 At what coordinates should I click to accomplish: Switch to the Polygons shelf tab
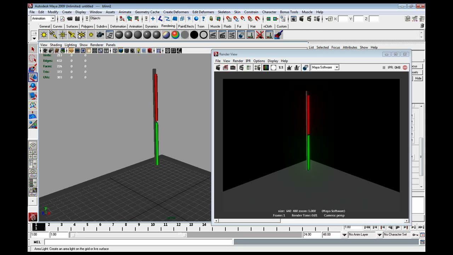point(87,26)
